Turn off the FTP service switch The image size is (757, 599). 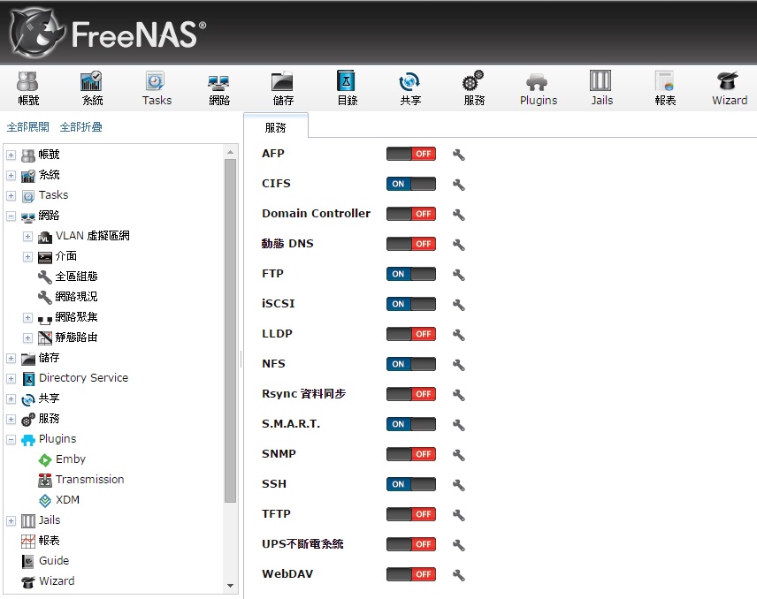(411, 274)
